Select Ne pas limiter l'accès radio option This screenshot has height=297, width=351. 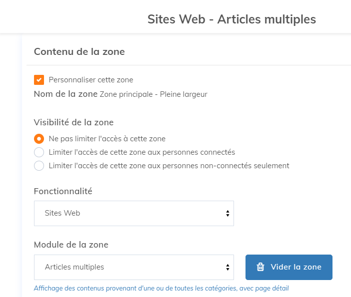point(39,139)
